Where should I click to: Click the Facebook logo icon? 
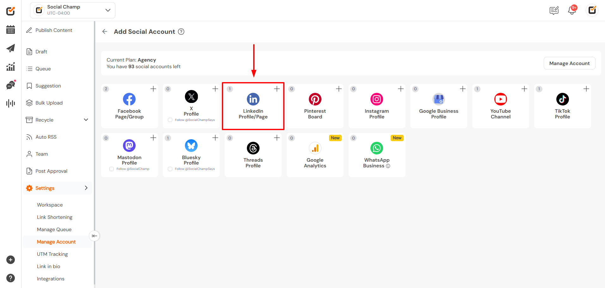[129, 99]
